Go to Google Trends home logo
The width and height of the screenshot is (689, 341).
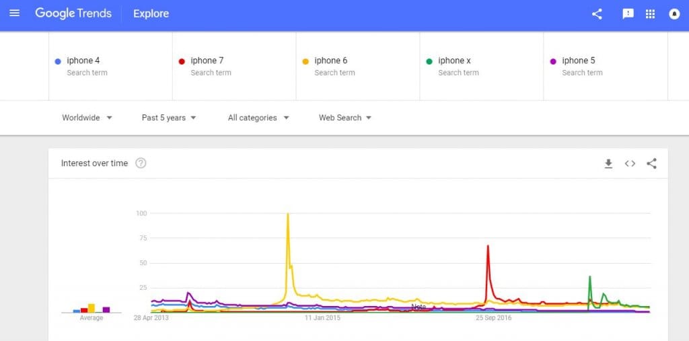pyautogui.click(x=73, y=13)
